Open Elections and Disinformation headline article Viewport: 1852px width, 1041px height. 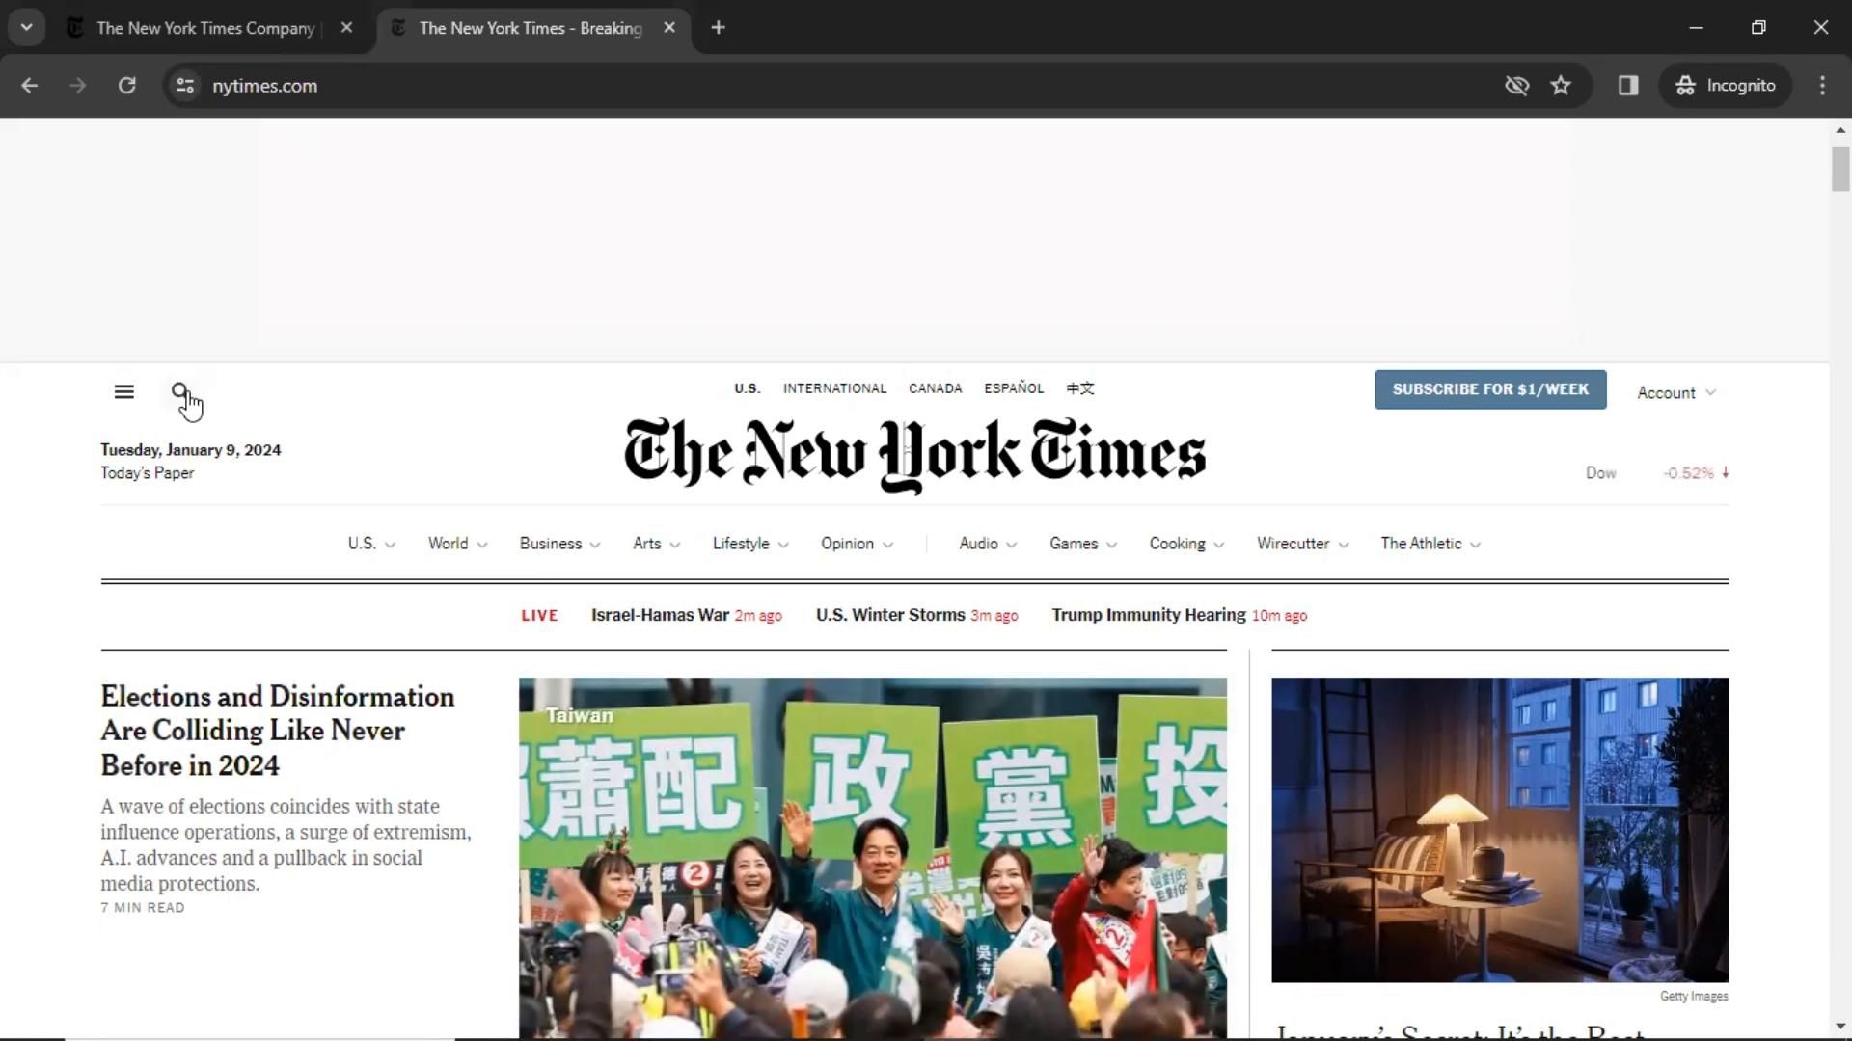[x=278, y=731]
